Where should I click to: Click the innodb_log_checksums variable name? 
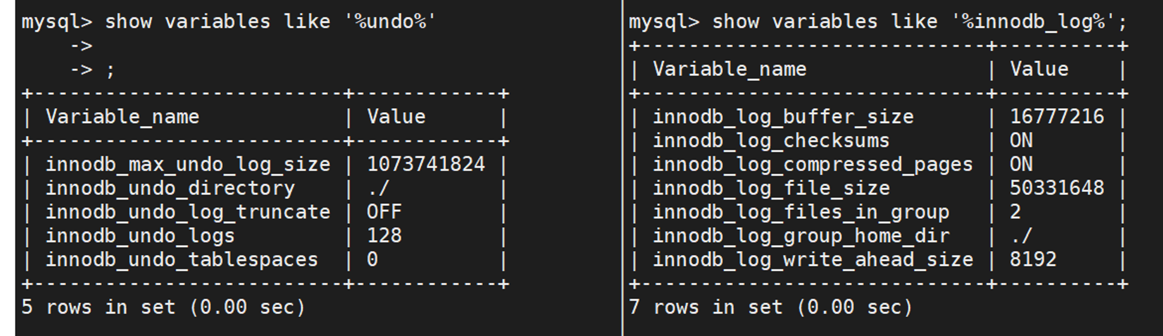(x=771, y=141)
